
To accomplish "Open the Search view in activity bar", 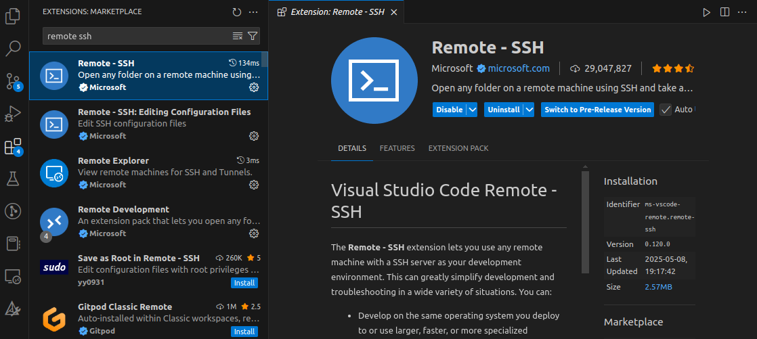I will (13, 49).
